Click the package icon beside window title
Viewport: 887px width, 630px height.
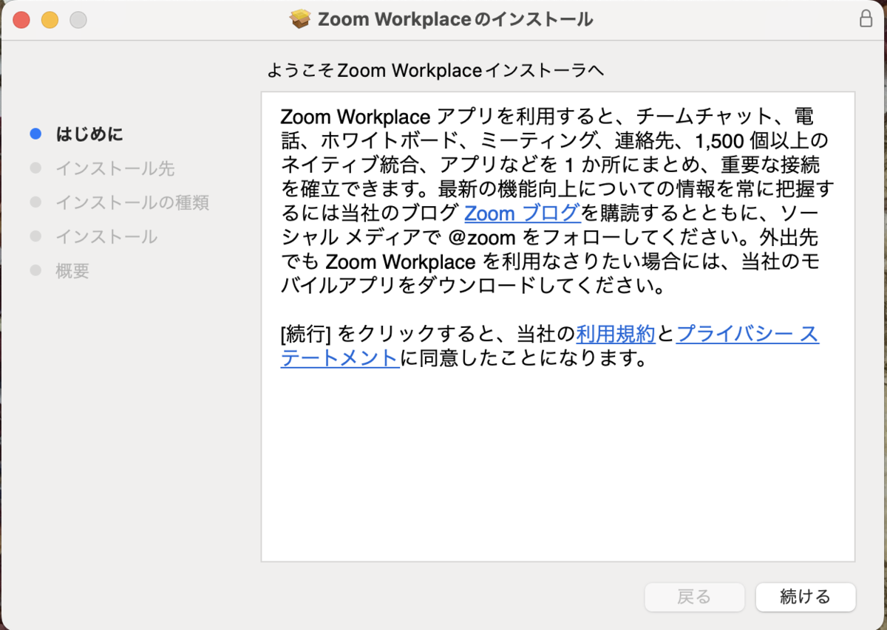coord(300,19)
